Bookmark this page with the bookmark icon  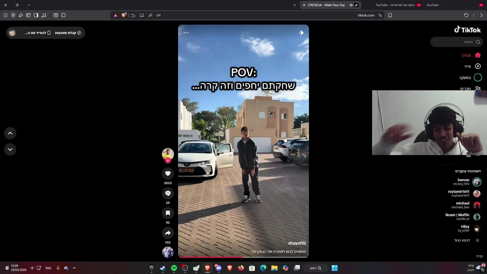pyautogui.click(x=390, y=15)
